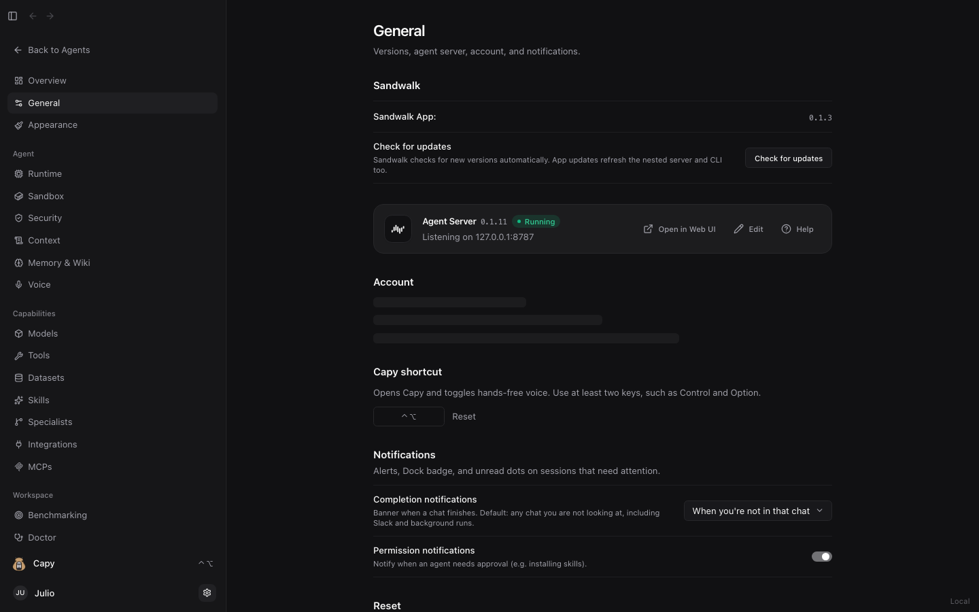Viewport: 979px width, 612px height.
Task: Click the Sandwalk App version 0.1.3
Action: point(820,118)
